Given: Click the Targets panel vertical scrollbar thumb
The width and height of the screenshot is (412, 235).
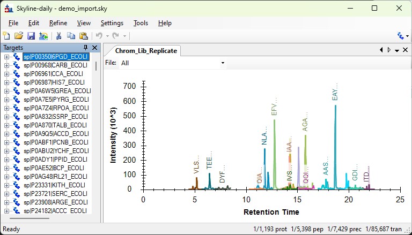Looking at the screenshot, I should [x=96, y=66].
